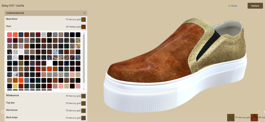Choose the white polka dotted swatch

click(21, 52)
